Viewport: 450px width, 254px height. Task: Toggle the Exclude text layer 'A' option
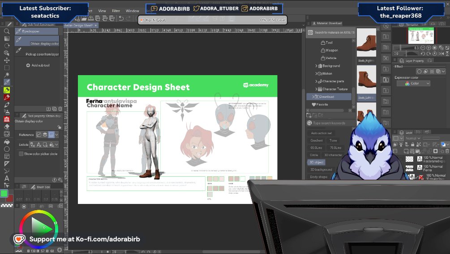pyautogui.click(x=39, y=145)
